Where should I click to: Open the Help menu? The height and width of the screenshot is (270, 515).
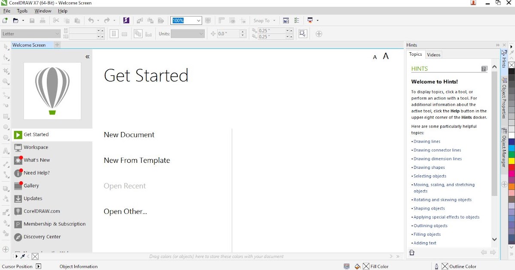pyautogui.click(x=63, y=11)
